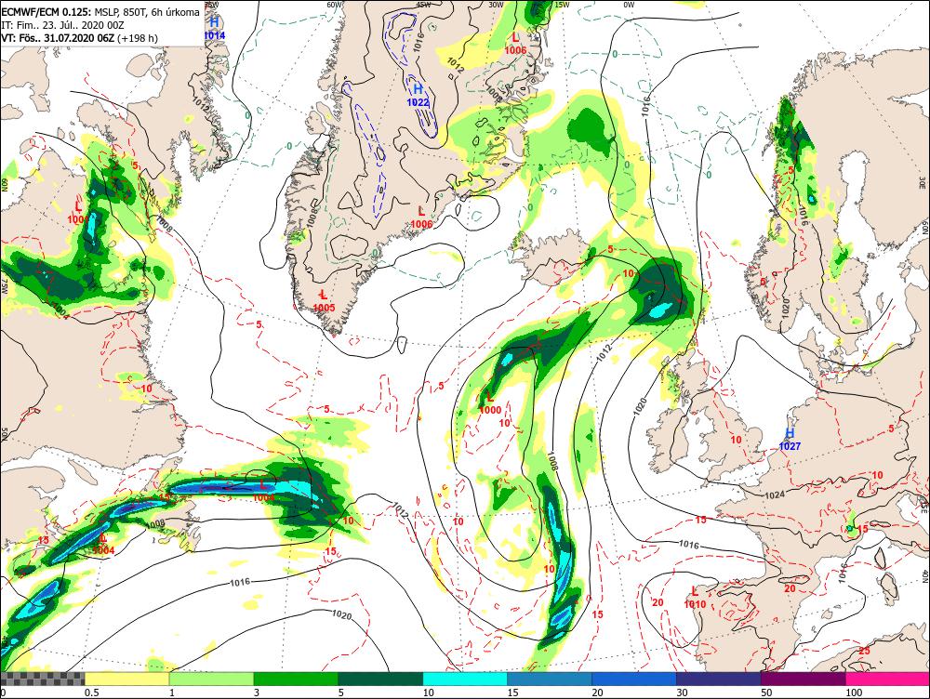Click the yellow 0.5–1 legend swatch
This screenshot has width=930, height=699.
tap(126, 679)
